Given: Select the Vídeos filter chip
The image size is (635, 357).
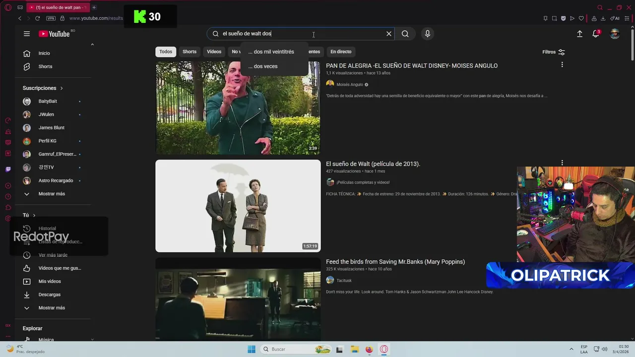Looking at the screenshot, I should 214,52.
